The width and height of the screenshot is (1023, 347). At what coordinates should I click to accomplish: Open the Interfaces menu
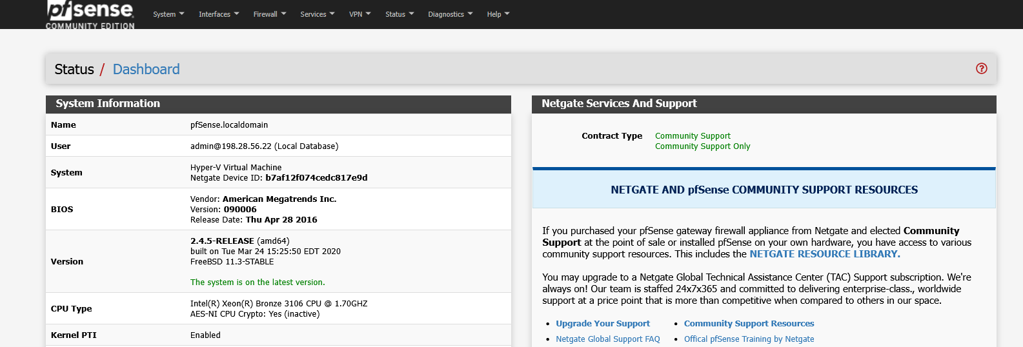(219, 14)
